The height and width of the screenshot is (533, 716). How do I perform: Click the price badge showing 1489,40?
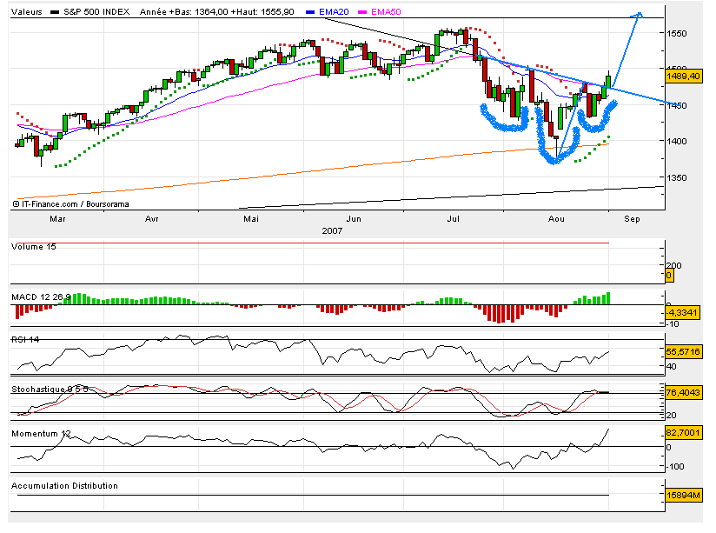click(682, 76)
